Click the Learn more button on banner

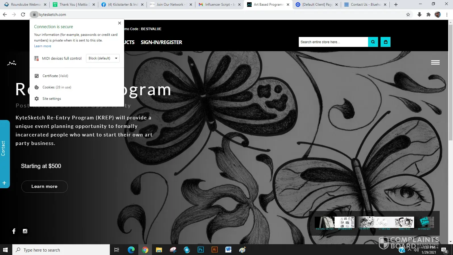coord(44,186)
